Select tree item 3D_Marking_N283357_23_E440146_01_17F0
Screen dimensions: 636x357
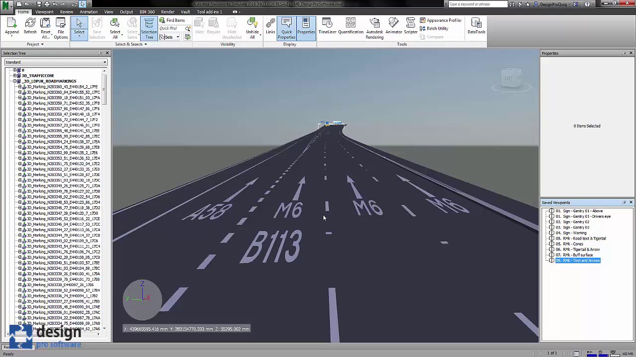click(63, 125)
